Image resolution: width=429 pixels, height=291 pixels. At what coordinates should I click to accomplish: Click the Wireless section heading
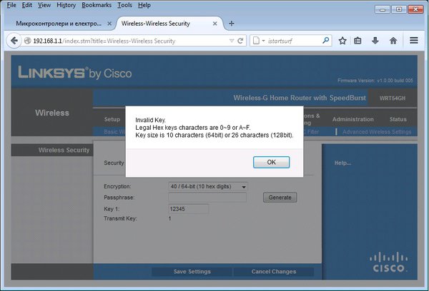tap(52, 113)
